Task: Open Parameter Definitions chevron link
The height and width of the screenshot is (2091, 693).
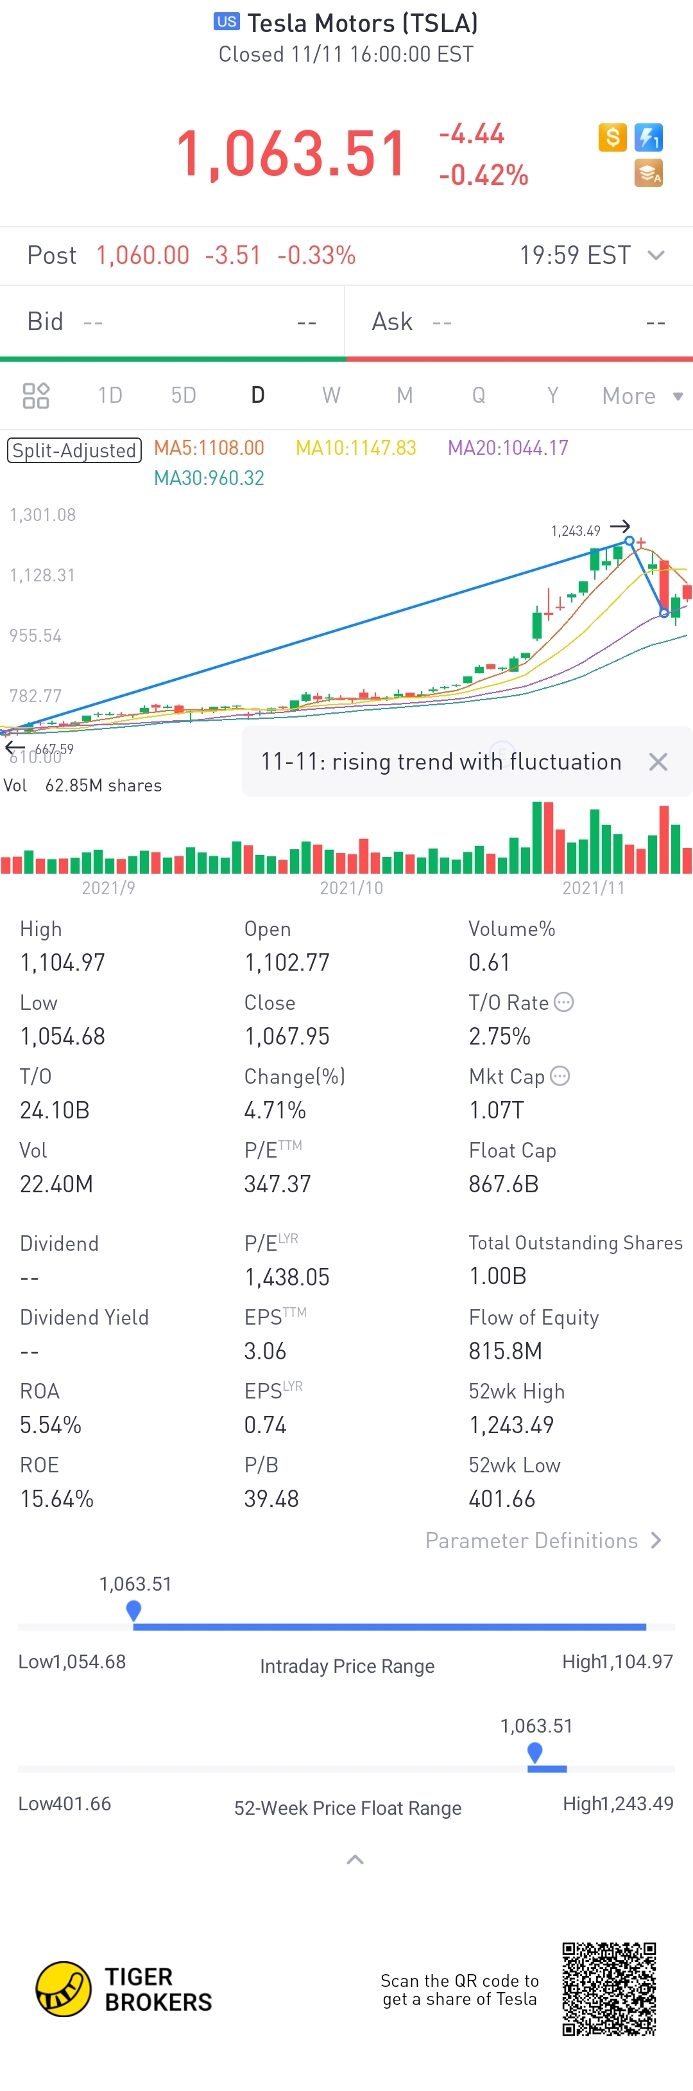Action: point(544,1540)
